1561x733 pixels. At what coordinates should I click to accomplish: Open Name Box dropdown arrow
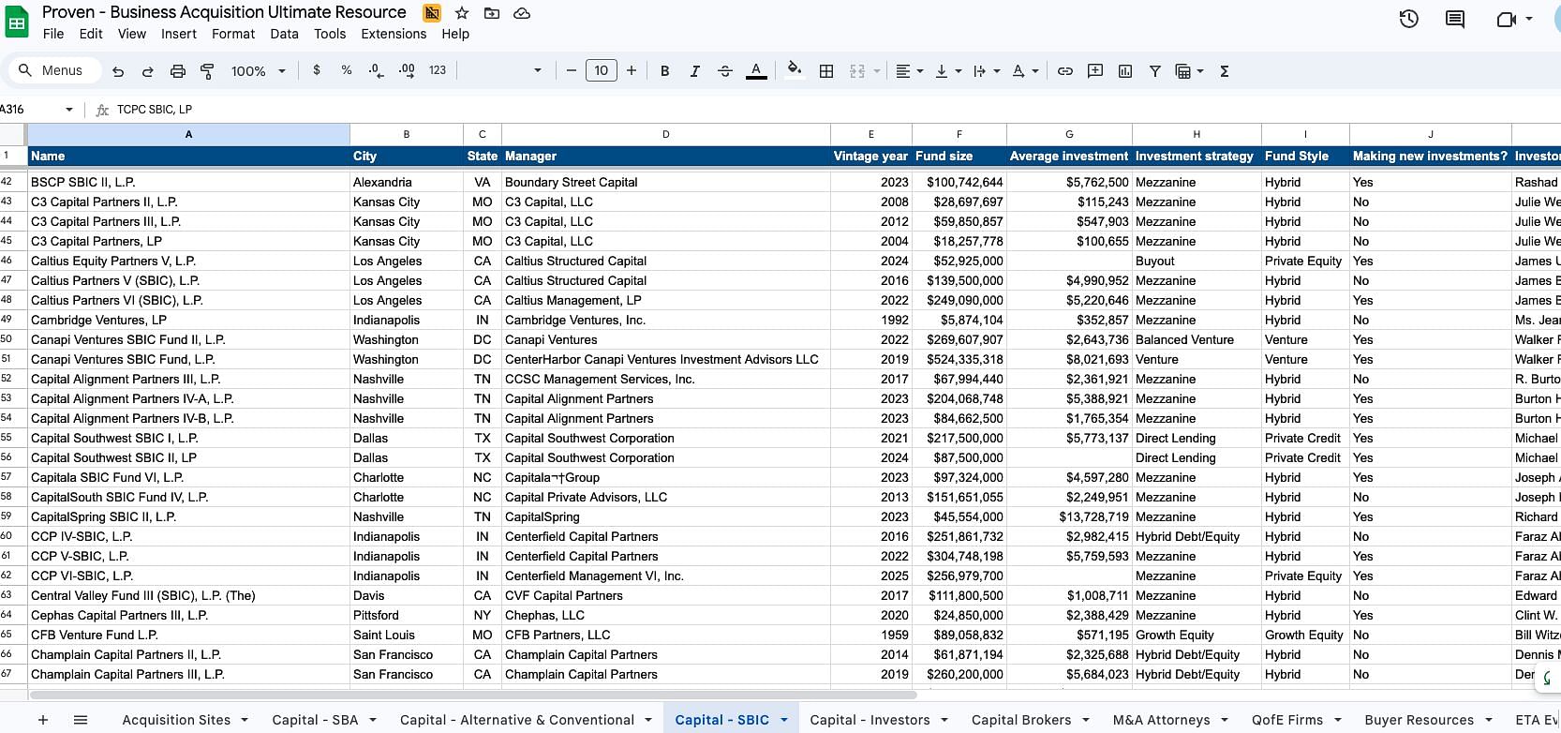(x=69, y=110)
